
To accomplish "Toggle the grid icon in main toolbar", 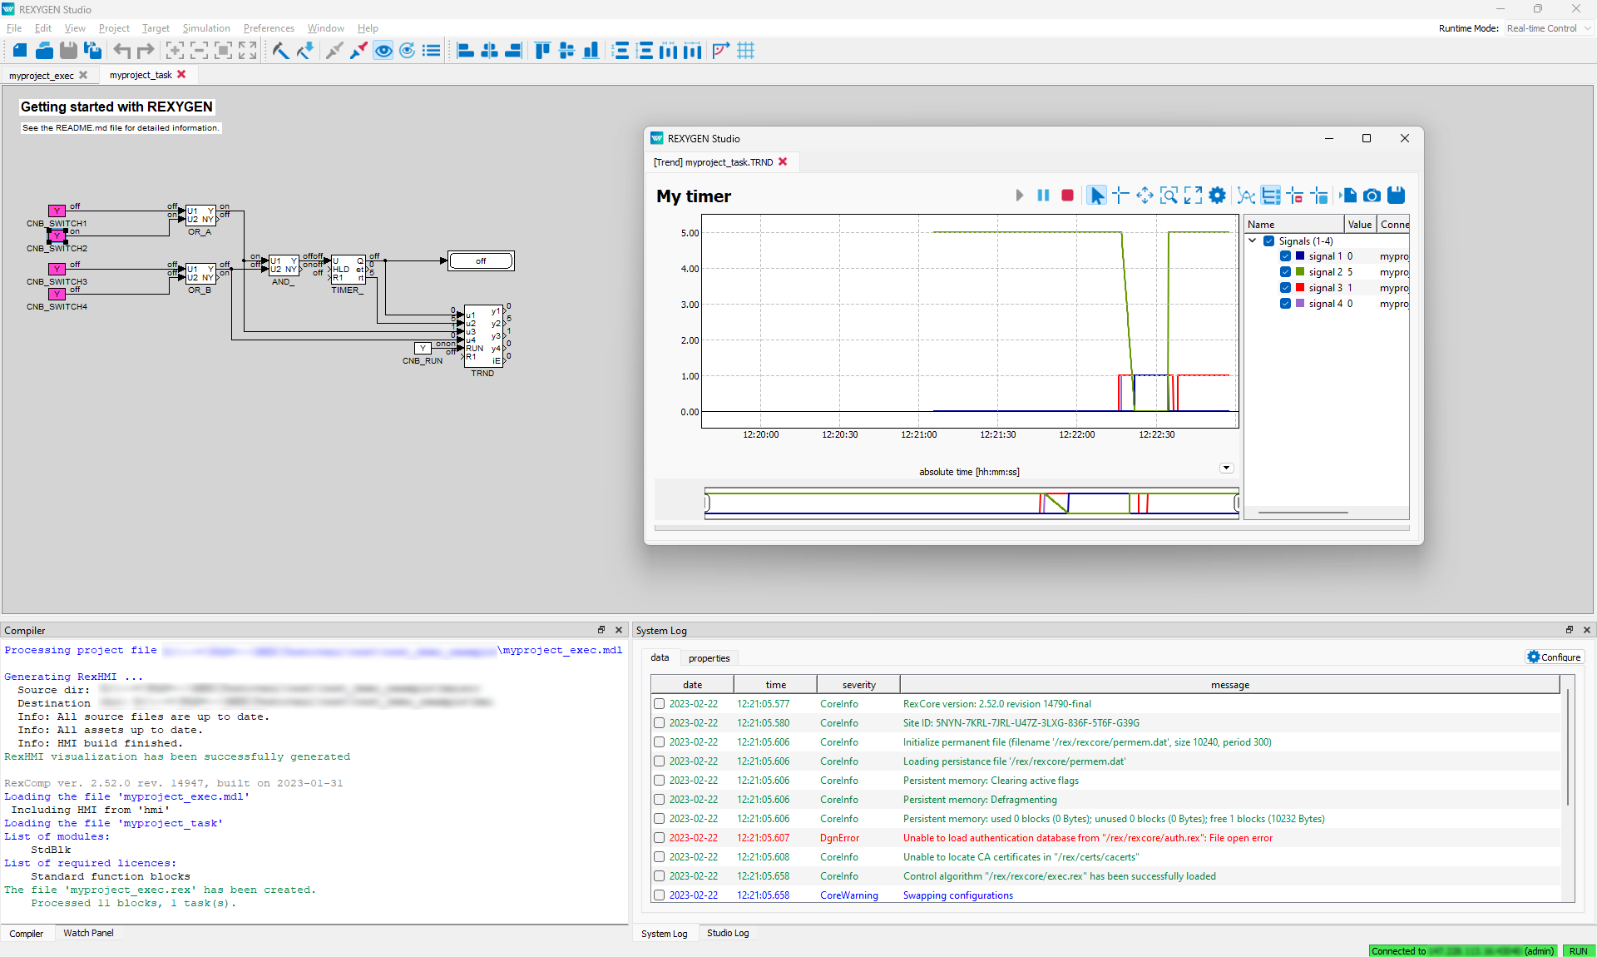I will [x=745, y=51].
